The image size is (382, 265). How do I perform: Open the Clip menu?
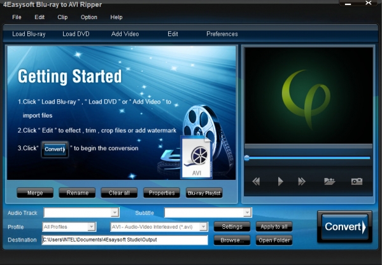62,17
